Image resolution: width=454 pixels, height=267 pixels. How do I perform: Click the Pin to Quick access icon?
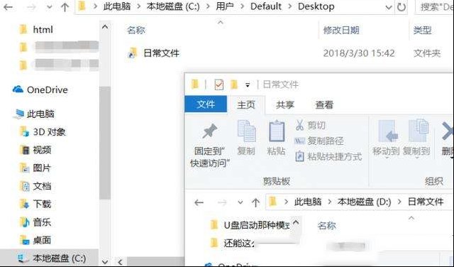[x=210, y=131]
